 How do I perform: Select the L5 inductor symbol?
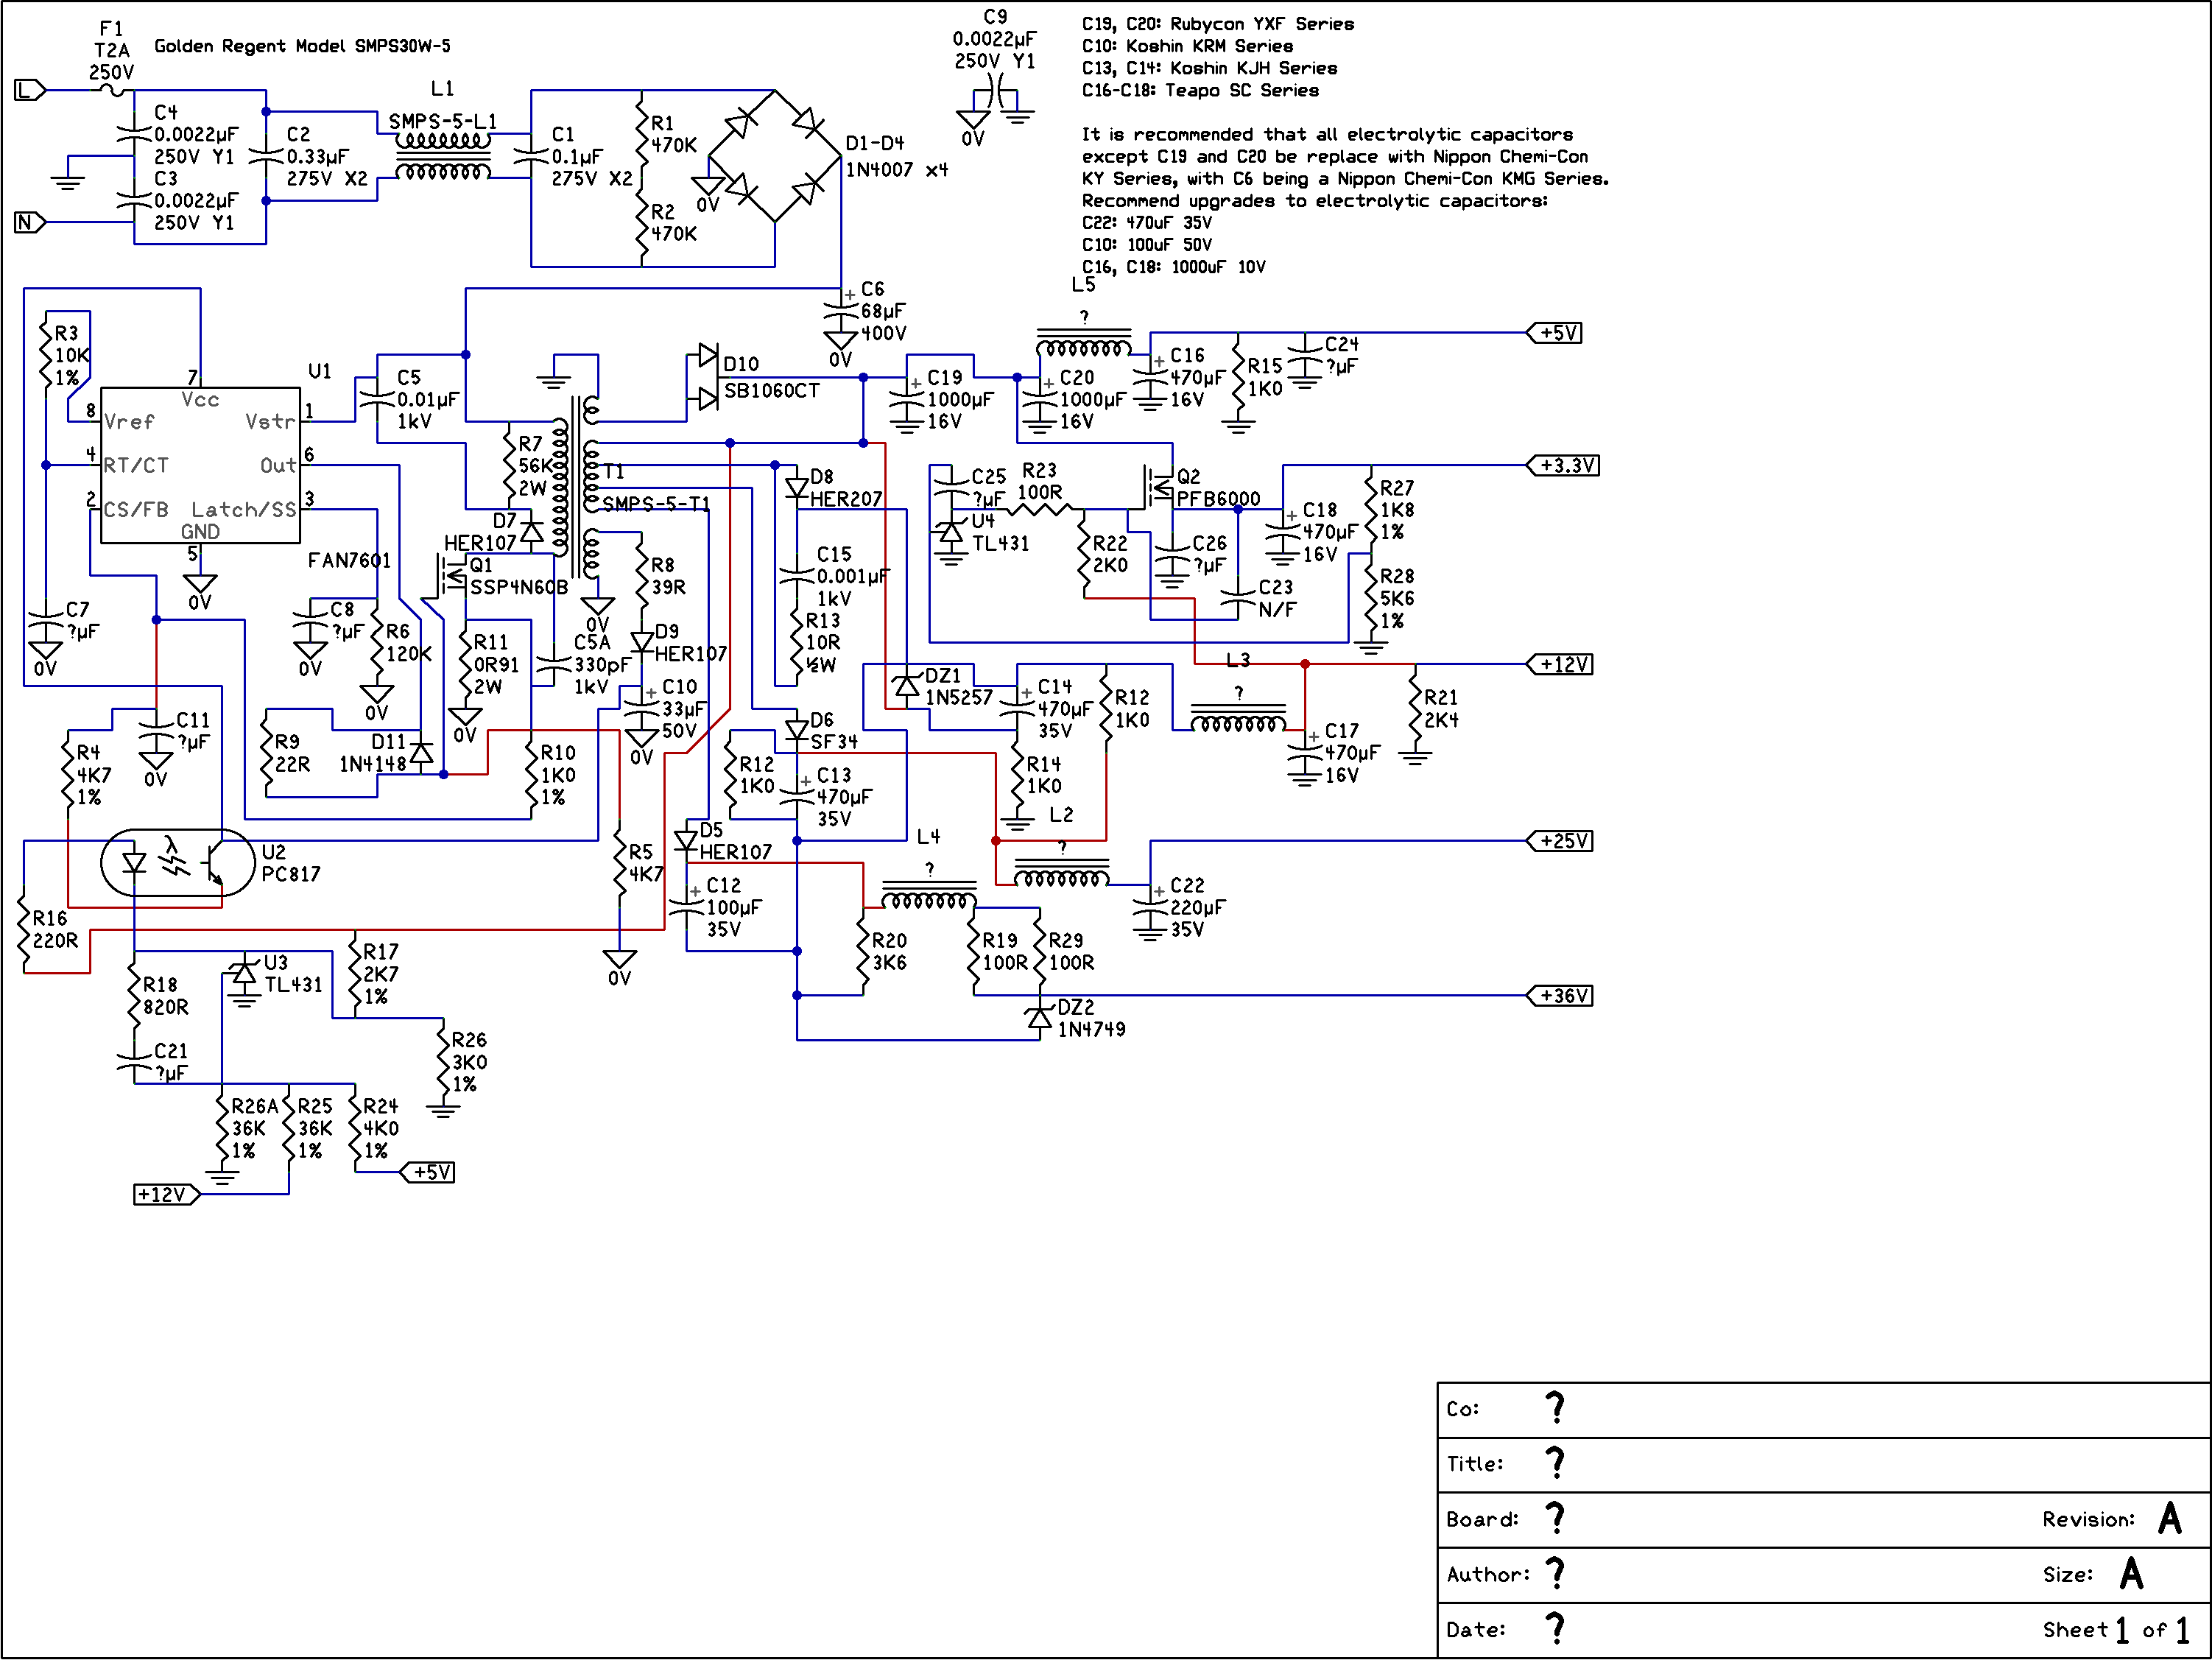(1084, 342)
